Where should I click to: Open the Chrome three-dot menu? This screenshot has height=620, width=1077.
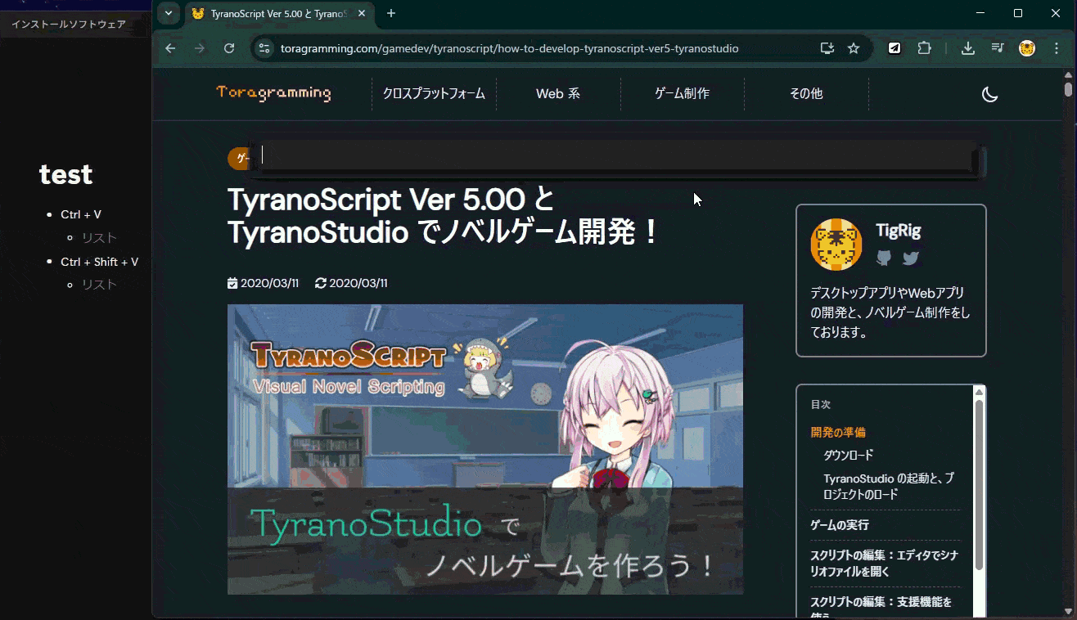point(1057,48)
